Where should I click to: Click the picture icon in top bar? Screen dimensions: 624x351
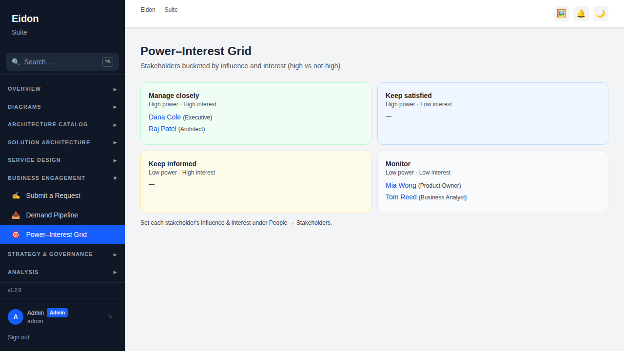click(x=562, y=14)
